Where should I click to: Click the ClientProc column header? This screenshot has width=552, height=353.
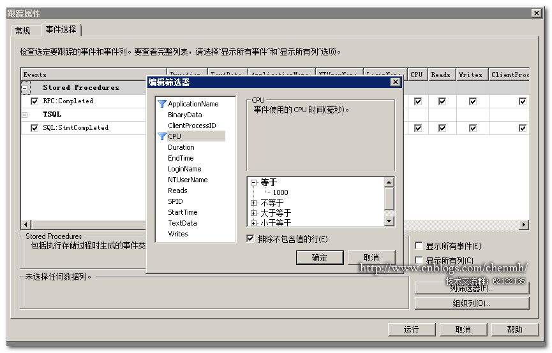pos(509,75)
